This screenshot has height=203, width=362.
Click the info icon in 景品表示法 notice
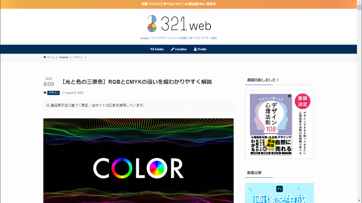[48, 105]
